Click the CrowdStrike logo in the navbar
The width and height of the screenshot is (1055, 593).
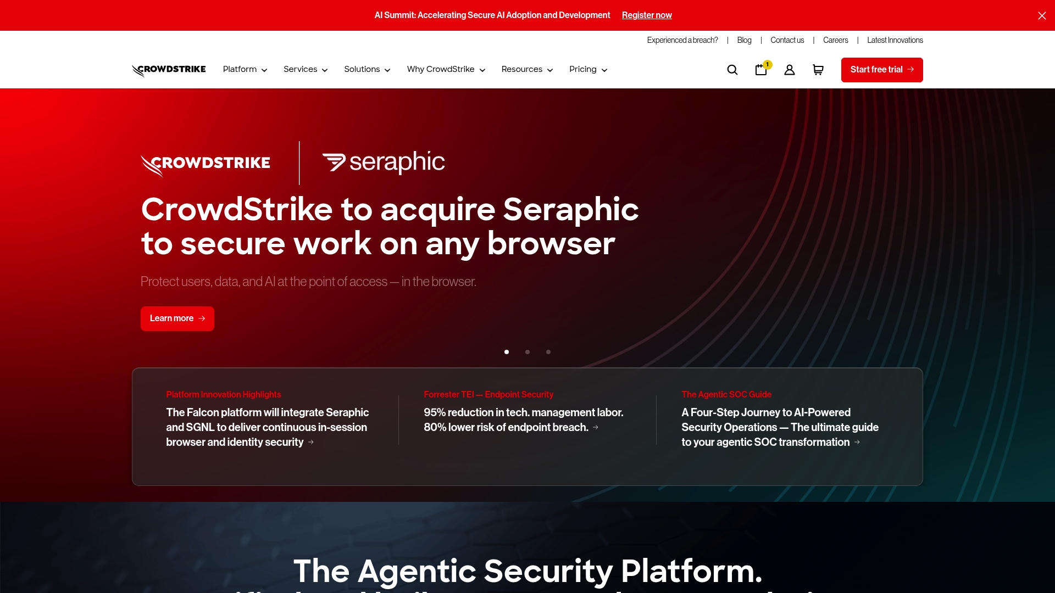[x=168, y=69]
